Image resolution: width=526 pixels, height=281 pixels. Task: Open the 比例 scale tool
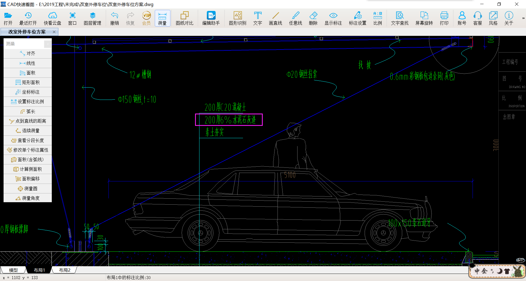click(378, 19)
